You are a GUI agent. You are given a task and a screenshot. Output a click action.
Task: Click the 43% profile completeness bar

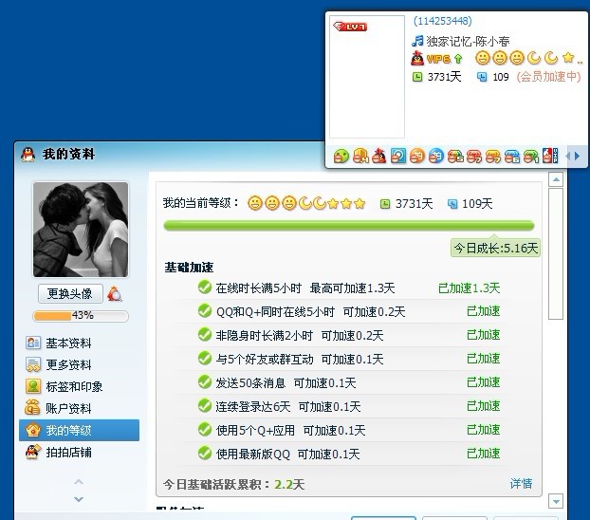(81, 316)
